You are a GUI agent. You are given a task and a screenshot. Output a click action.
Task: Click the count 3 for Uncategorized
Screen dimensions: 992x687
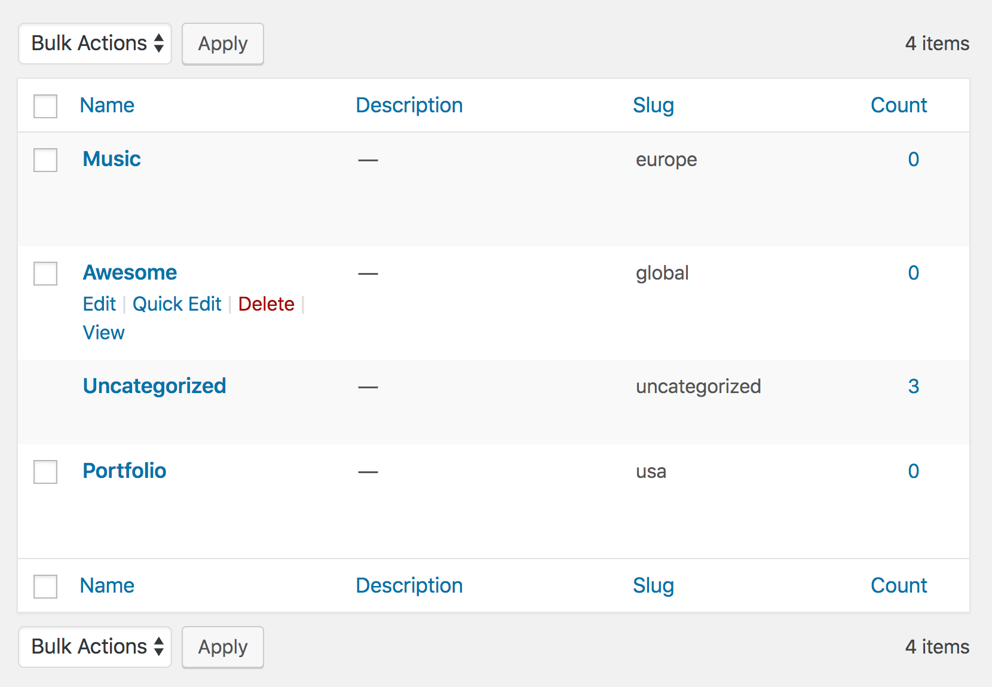point(913,387)
